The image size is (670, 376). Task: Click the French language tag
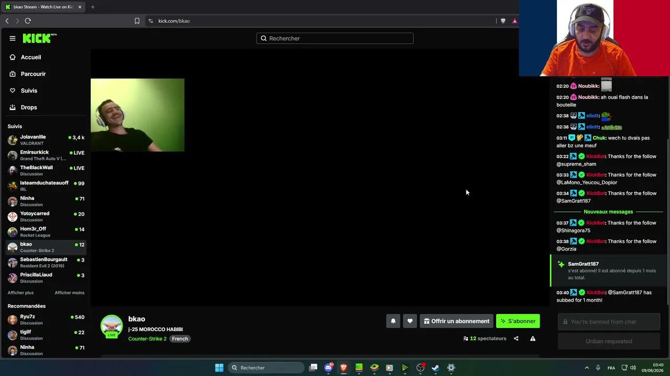point(180,339)
